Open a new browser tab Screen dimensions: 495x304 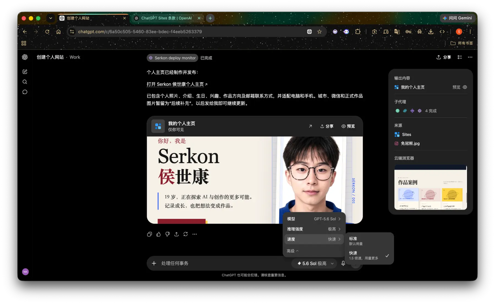tap(210, 18)
